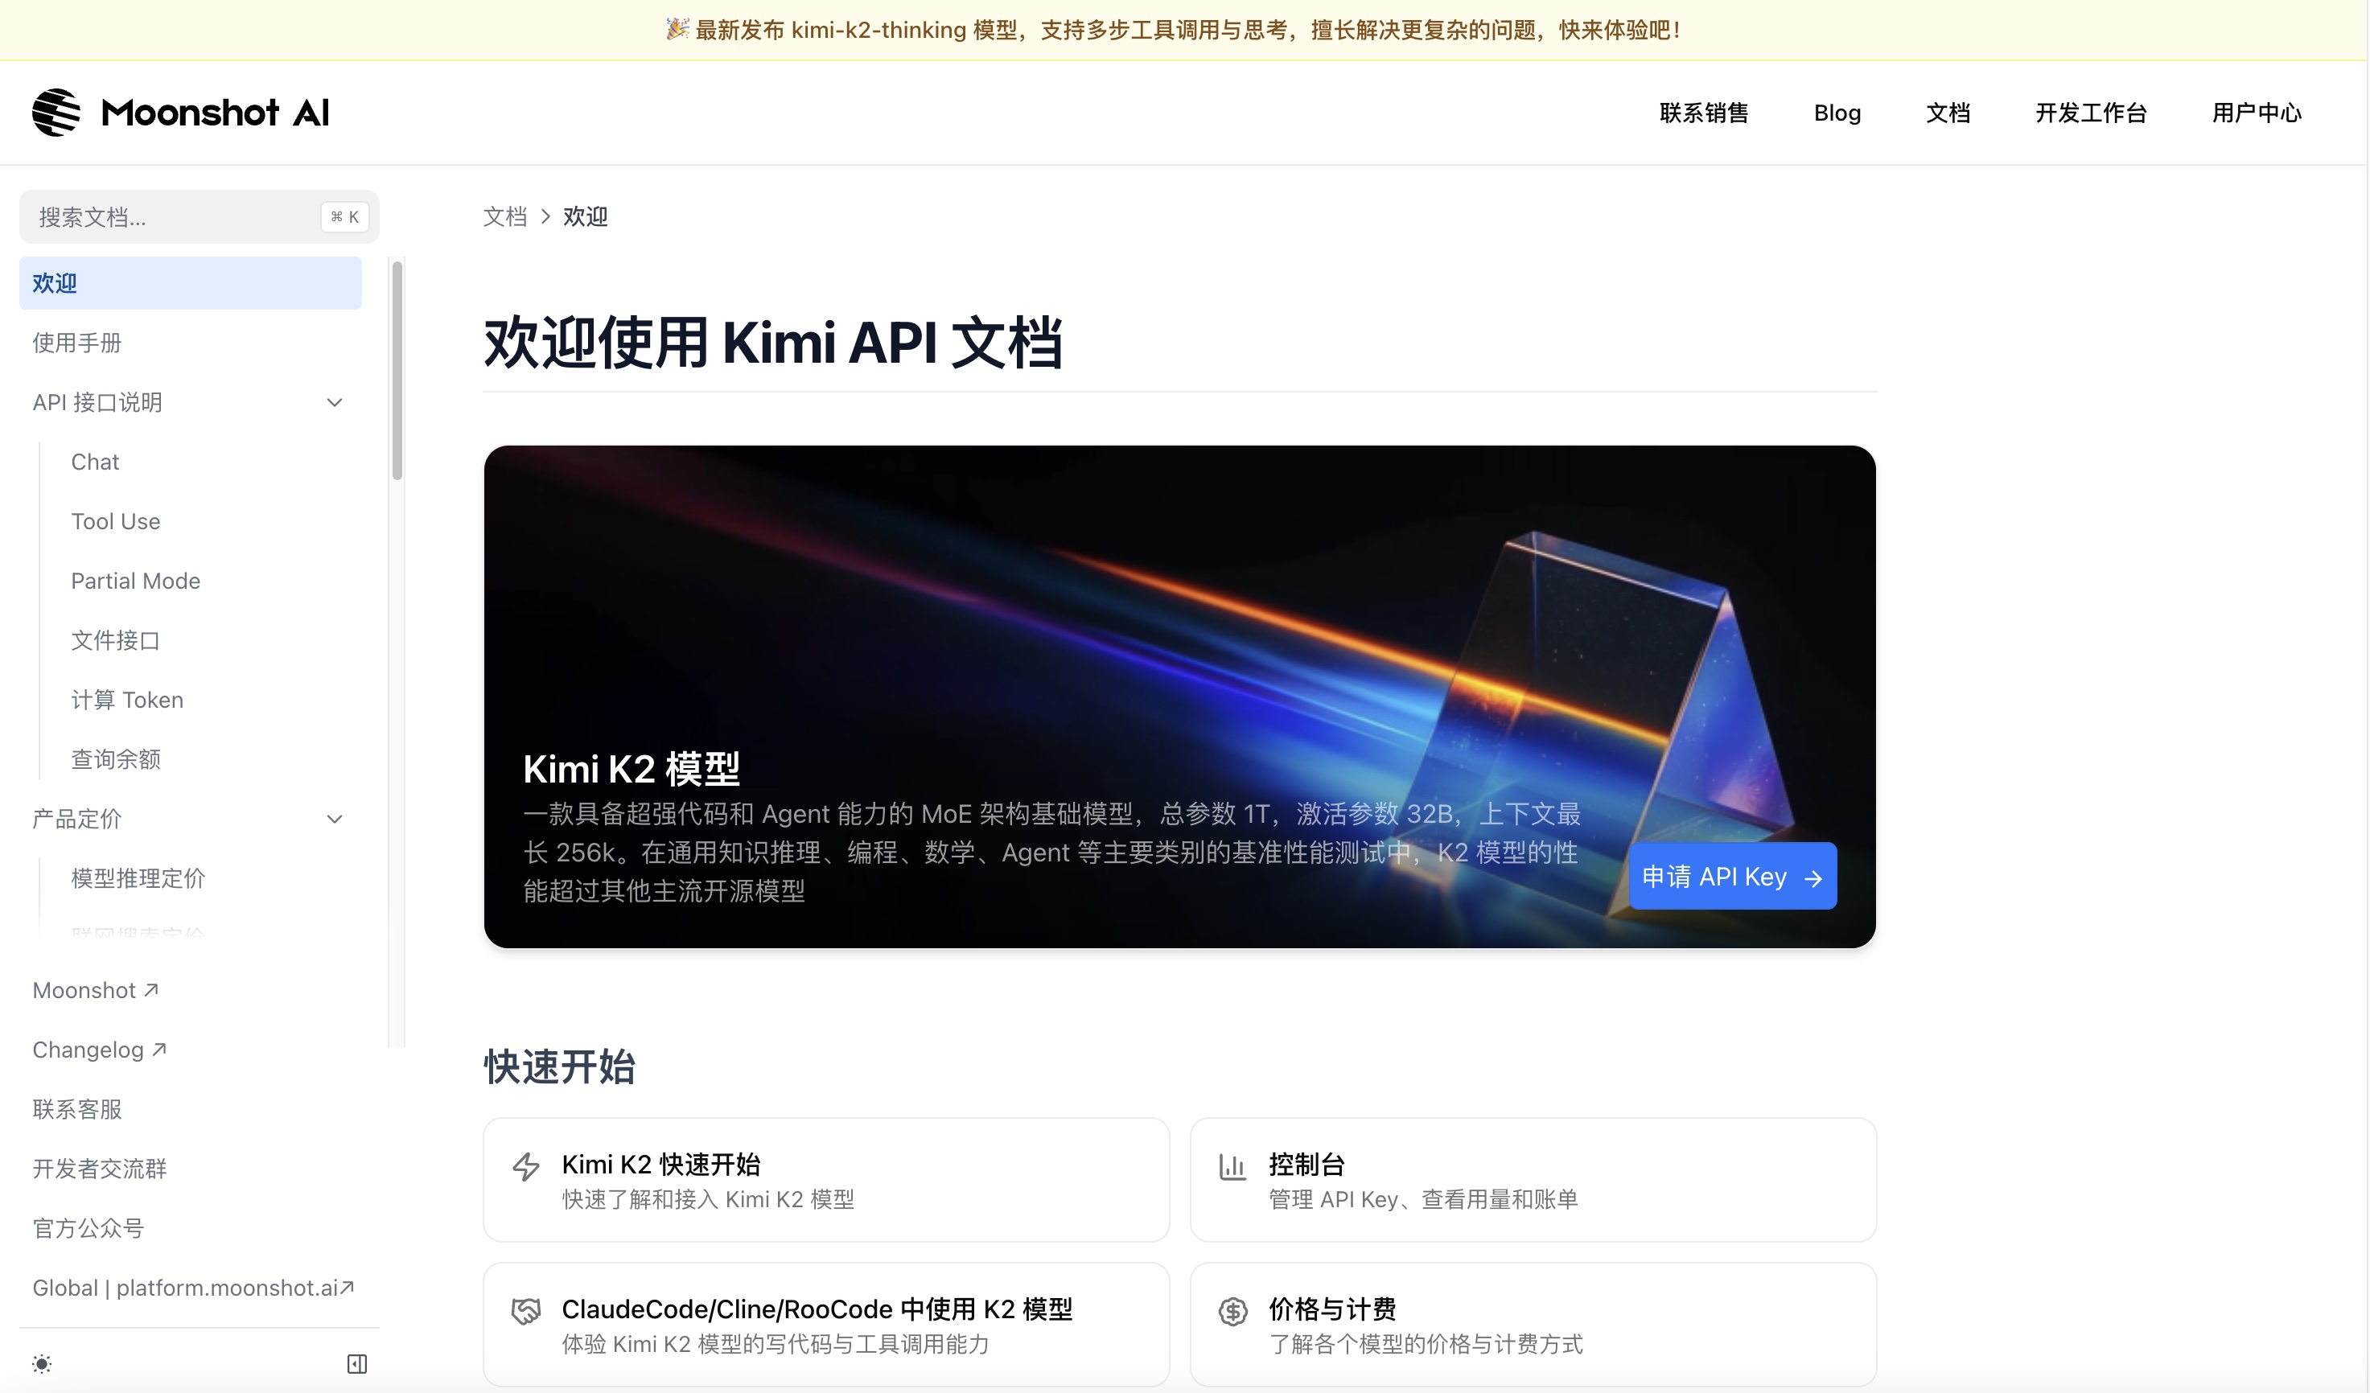Click the Moonshot AI logo
The width and height of the screenshot is (2370, 1393).
coord(180,112)
